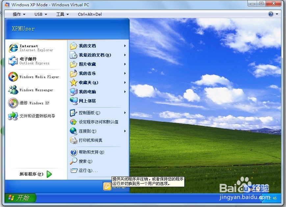Screen dimensions: 286x207
Task: Click 设定程序访问和默认值 label
Action: pos(98,122)
